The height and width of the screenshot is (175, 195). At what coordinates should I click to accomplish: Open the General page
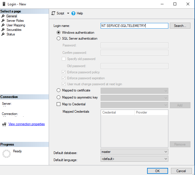pyautogui.click(x=12, y=16)
